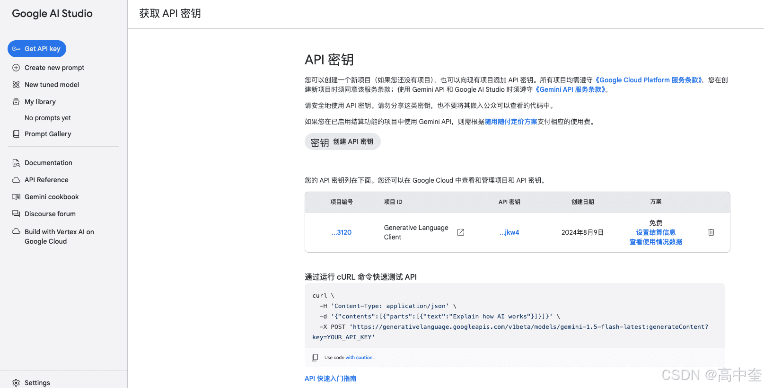
Task: Click the 免费 plan label
Action: 656,223
